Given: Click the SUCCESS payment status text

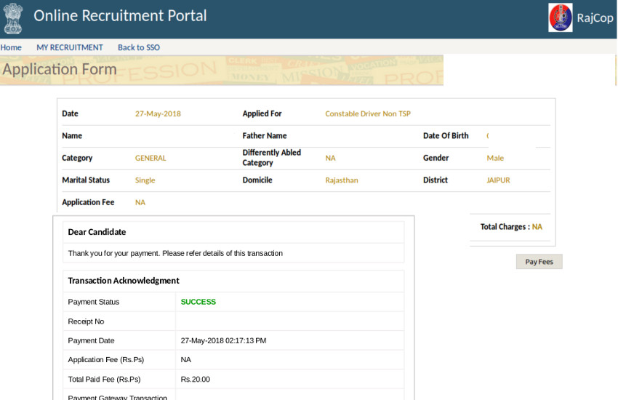Looking at the screenshot, I should [x=198, y=302].
